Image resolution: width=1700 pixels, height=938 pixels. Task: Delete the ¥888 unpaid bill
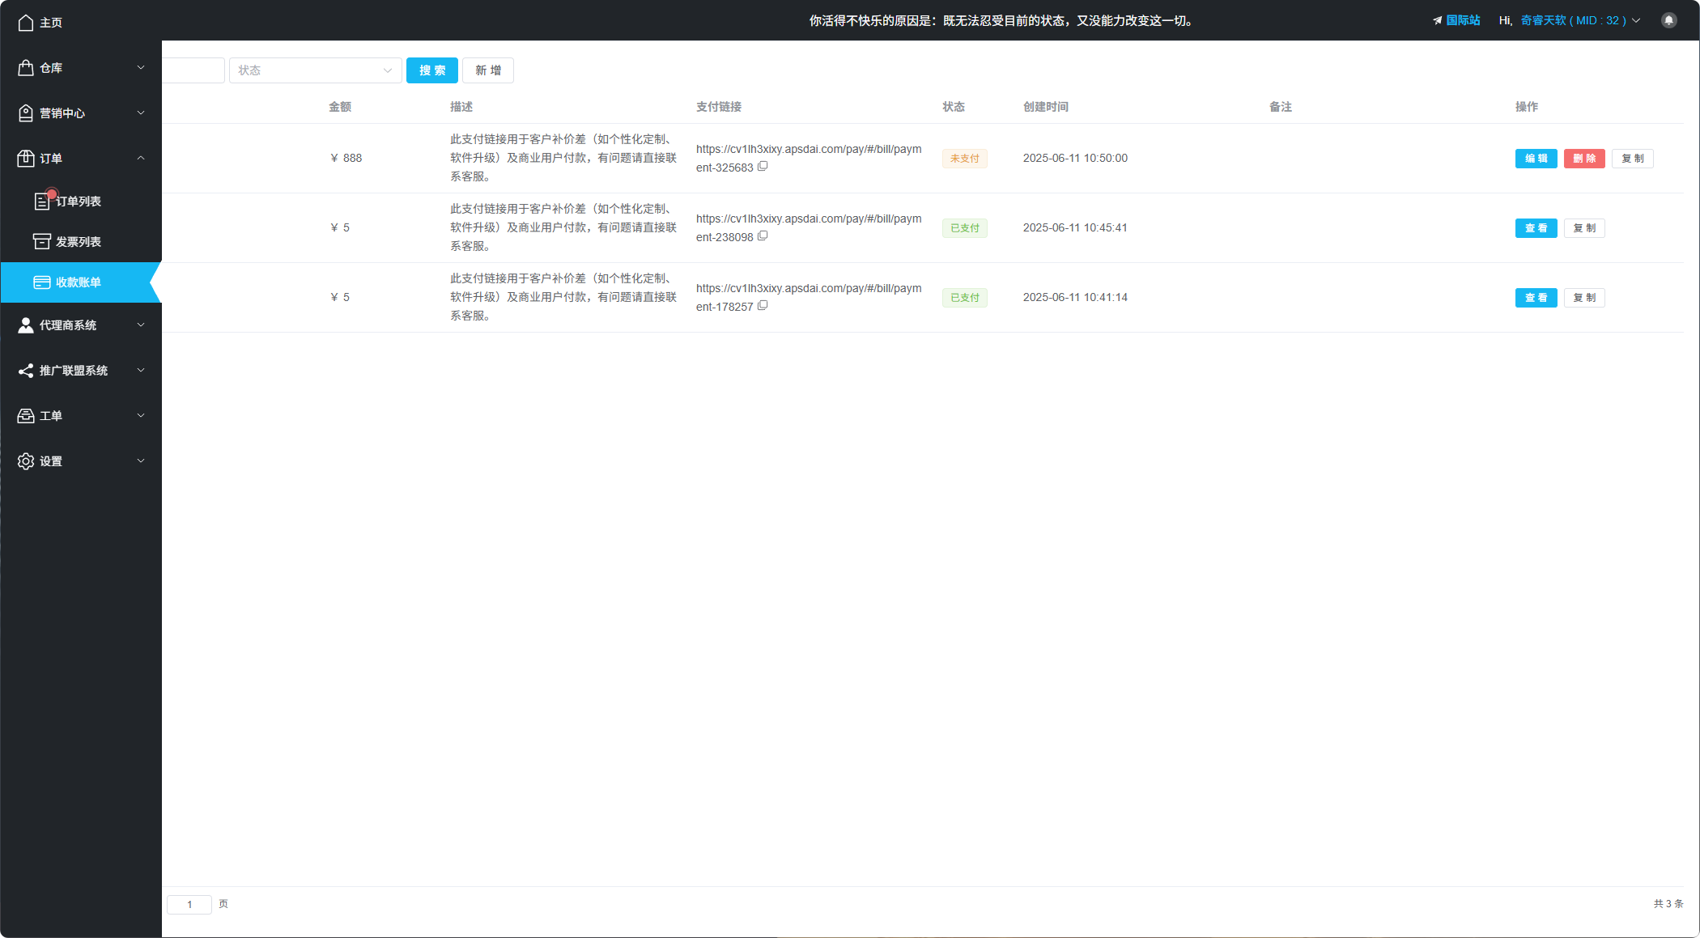click(1583, 159)
